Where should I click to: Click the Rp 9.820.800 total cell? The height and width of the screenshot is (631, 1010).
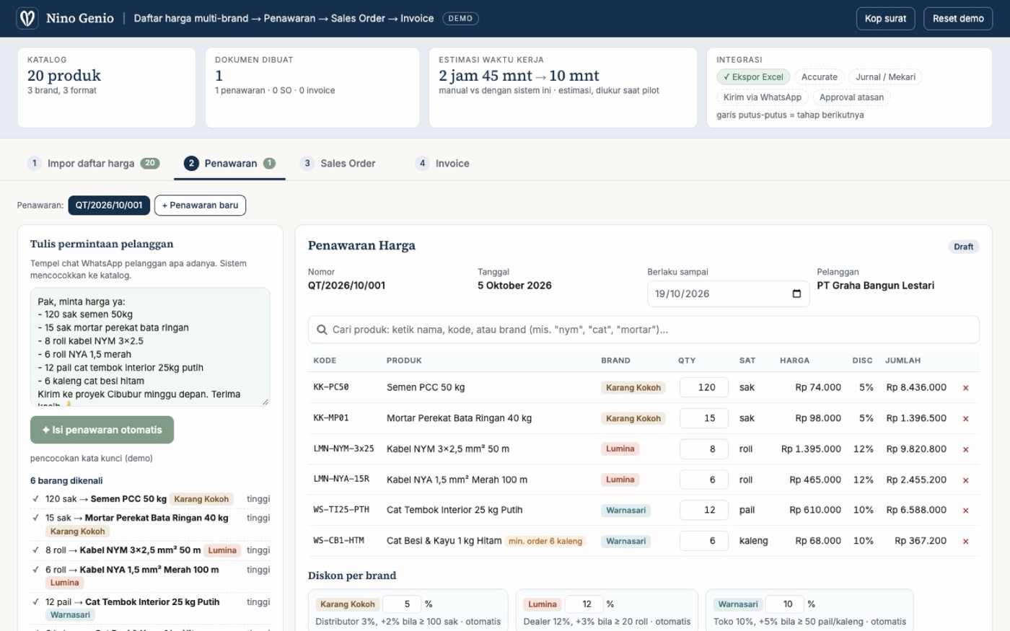click(916, 449)
